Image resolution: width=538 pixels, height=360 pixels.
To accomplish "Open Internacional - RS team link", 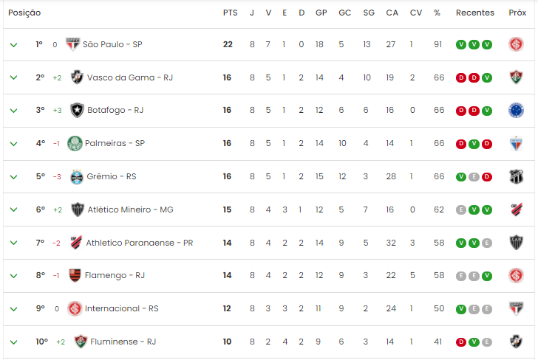I will coord(121,308).
